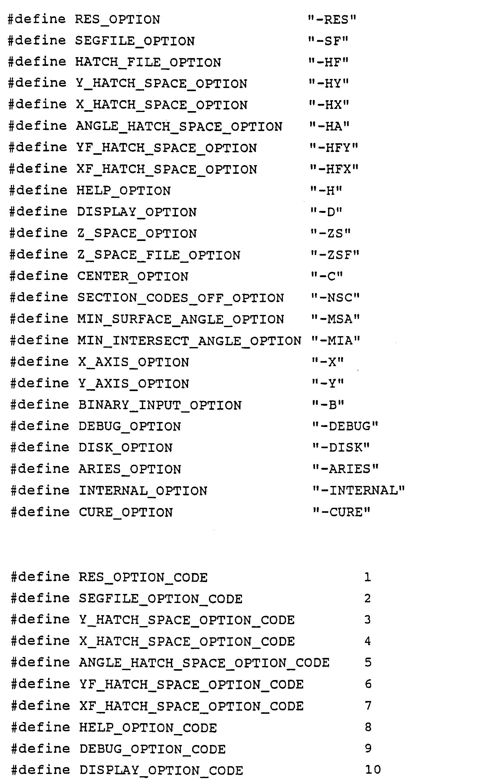
Task: Click the CURE_OPTION identifier
Action: point(126,512)
